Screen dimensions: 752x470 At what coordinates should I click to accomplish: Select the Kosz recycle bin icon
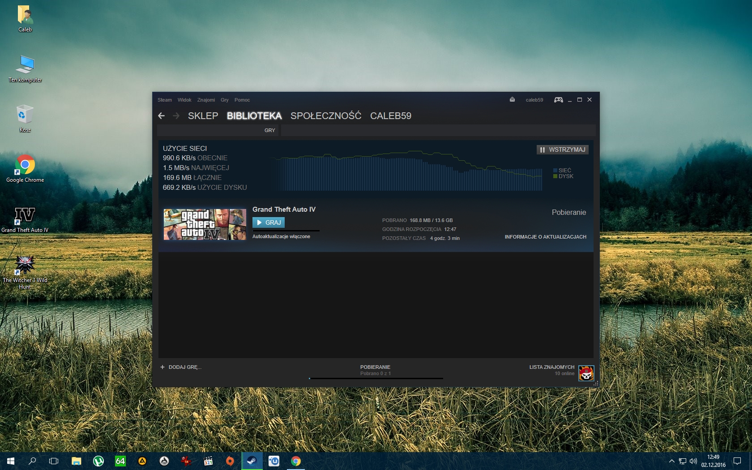point(25,119)
